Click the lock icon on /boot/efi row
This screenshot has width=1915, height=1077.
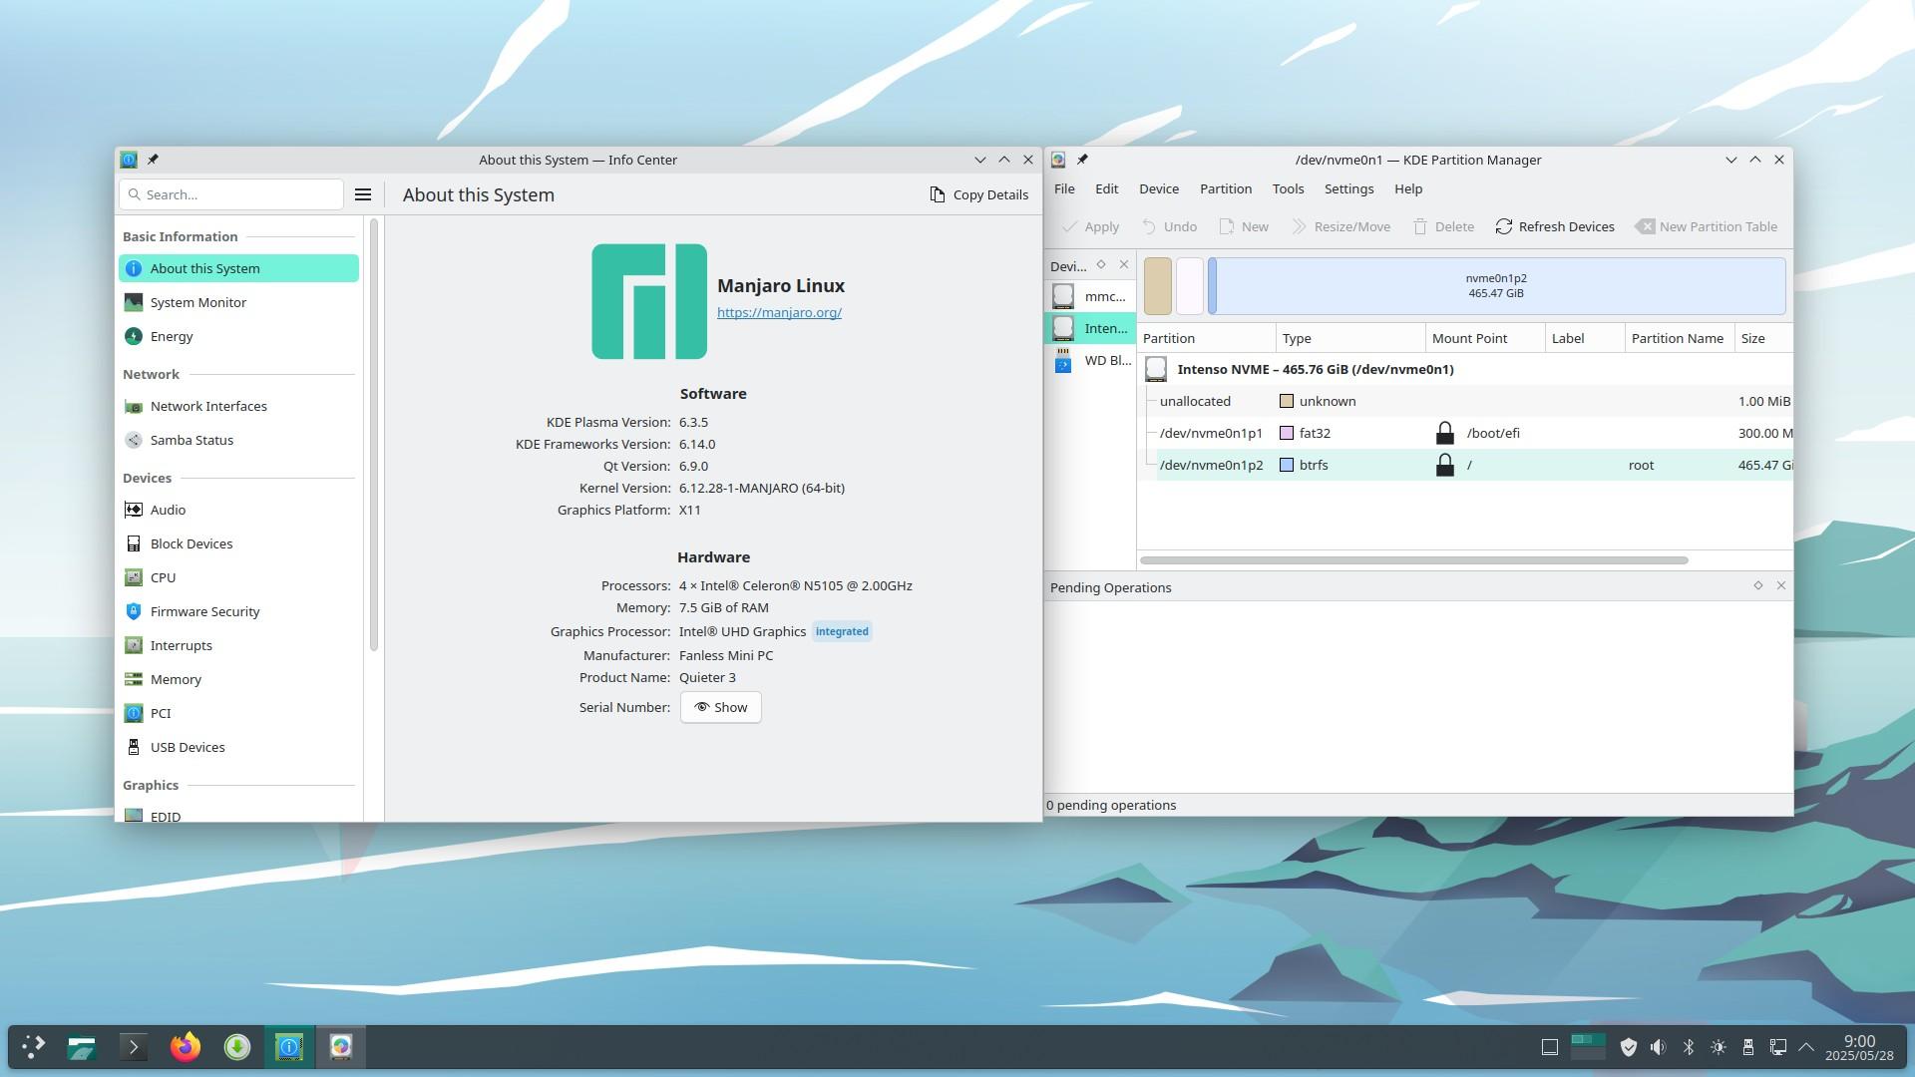point(1444,433)
